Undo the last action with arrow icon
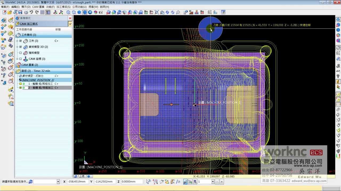Image resolution: width=341 pixels, height=191 pixels. 31,12
